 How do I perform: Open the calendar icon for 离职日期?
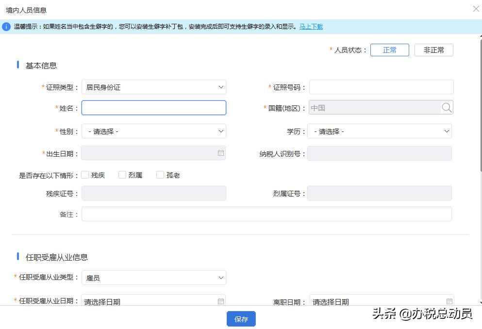coord(449,301)
